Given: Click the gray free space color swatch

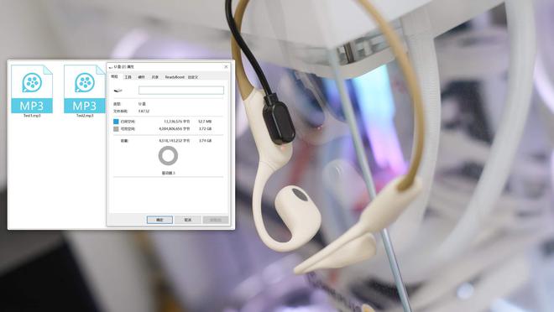Looking at the screenshot, I should [x=116, y=129].
